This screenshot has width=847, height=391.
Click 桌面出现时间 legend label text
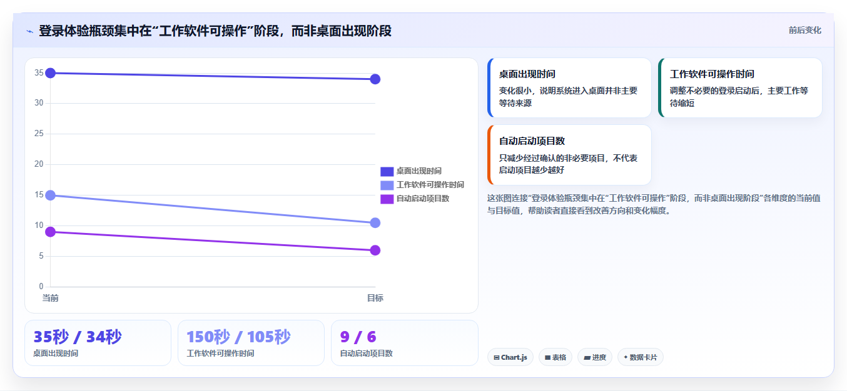pyautogui.click(x=419, y=171)
